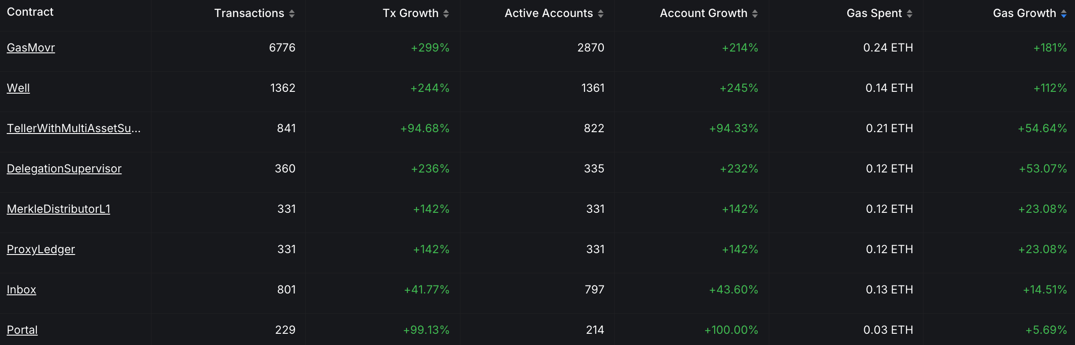This screenshot has width=1075, height=345.
Task: Toggle Active Accounts sort arrows
Action: (x=601, y=14)
